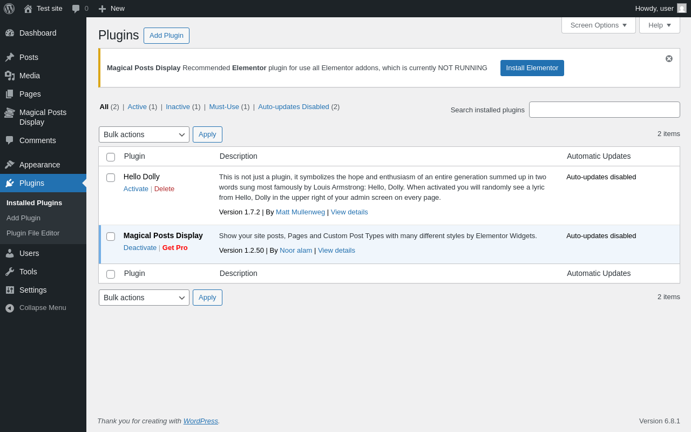The image size is (691, 432).
Task: Click the Media library icon
Action: tap(10, 76)
